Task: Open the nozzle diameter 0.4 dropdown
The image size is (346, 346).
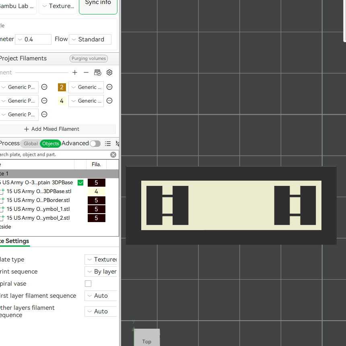Action: [x=33, y=39]
